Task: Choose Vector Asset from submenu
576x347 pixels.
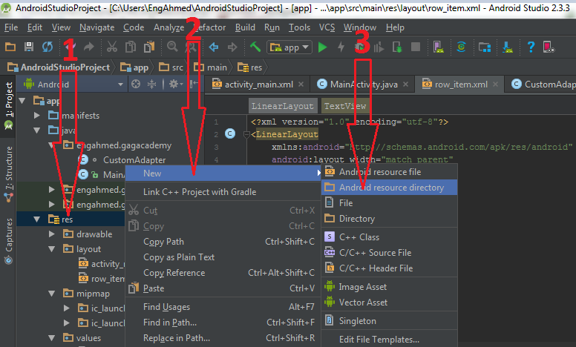Action: (x=390, y=303)
